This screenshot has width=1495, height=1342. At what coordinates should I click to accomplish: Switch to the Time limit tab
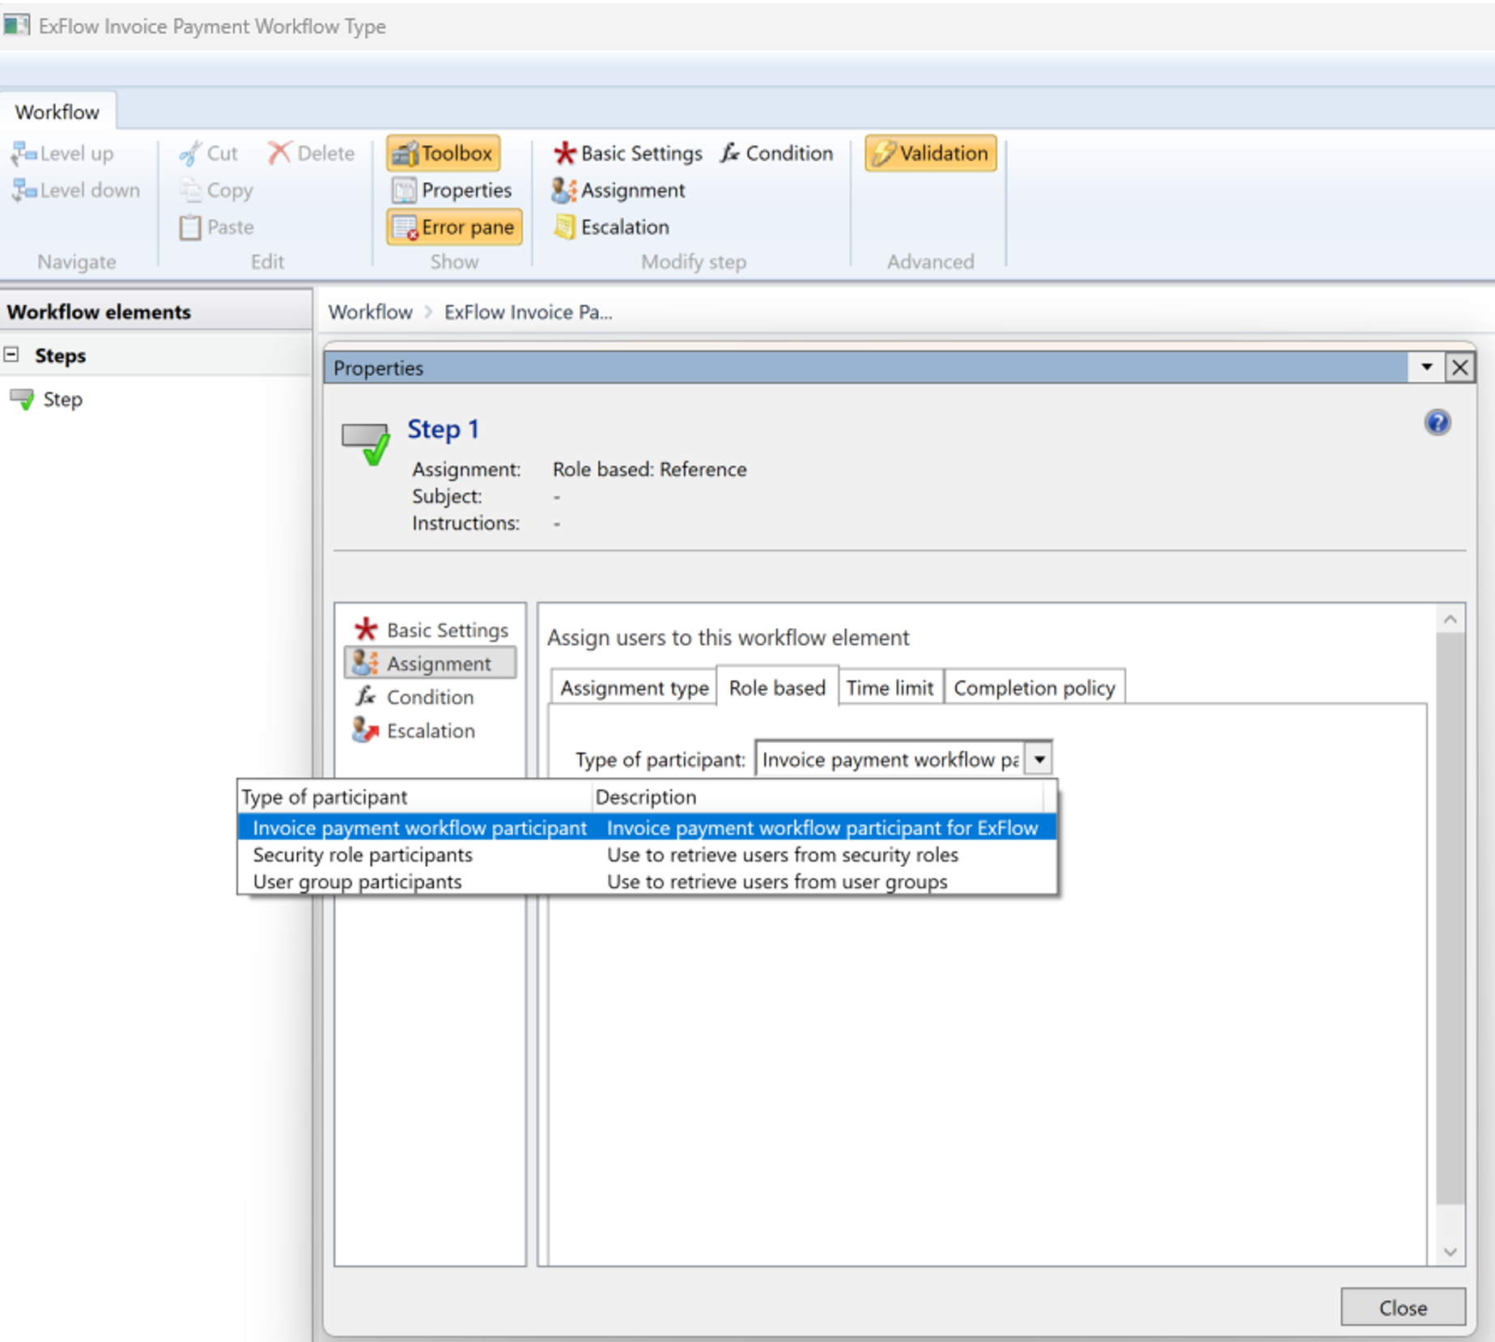890,688
